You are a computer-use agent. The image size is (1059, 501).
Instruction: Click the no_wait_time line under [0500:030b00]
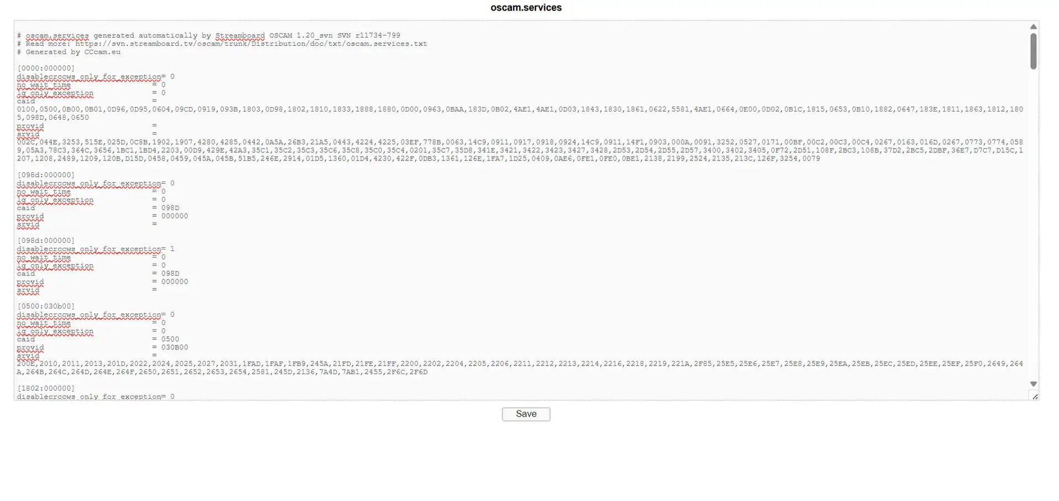[91, 323]
